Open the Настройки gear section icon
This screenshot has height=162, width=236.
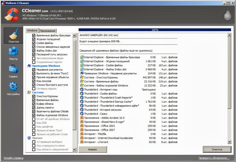[13, 87]
